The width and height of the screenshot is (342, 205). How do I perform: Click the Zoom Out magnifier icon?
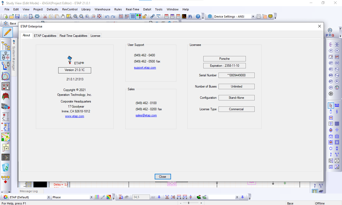(81, 17)
